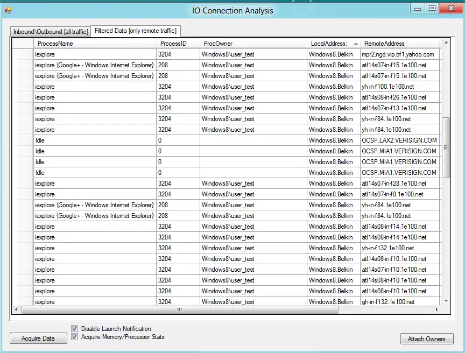Click the row header of LAX2 row
This screenshot has width=465, height=353.
(x=23, y=140)
